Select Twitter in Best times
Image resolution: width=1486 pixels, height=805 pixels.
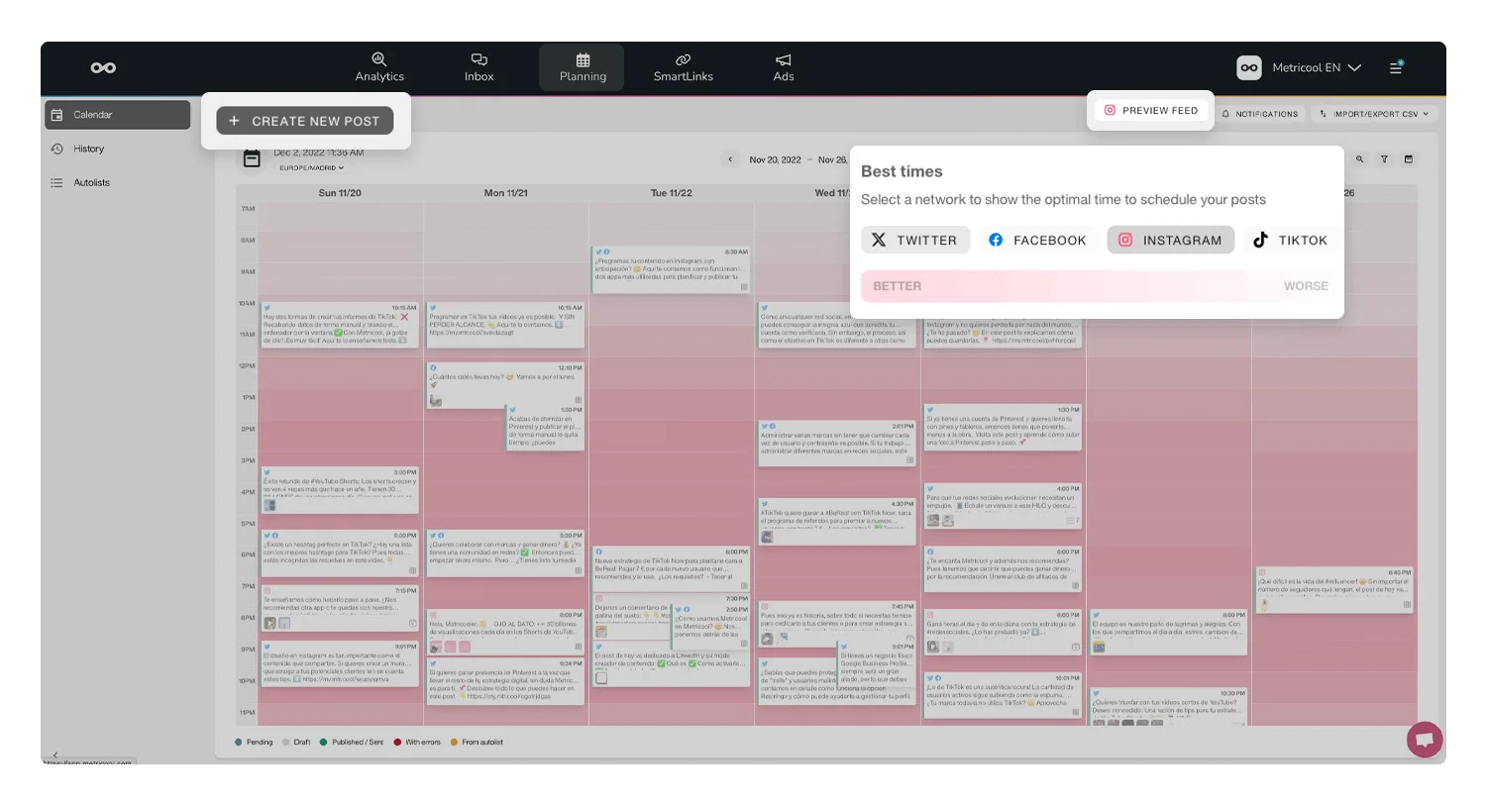pos(914,241)
